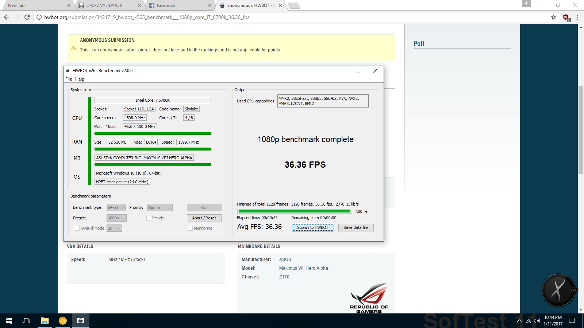Open the Windows Start menu
The height and width of the screenshot is (328, 584).
point(9,321)
